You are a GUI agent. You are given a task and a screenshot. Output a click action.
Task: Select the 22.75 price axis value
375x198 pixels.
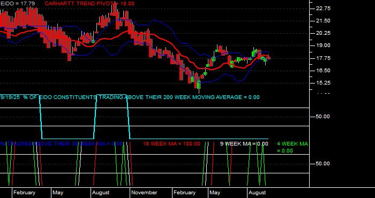click(323, 9)
